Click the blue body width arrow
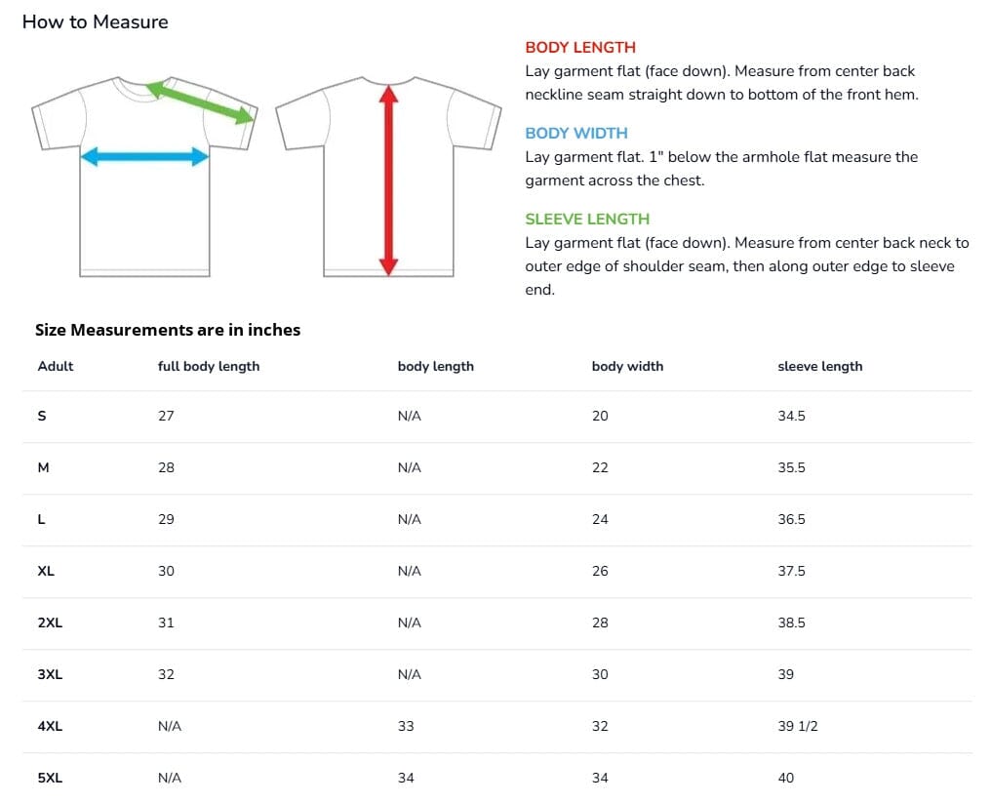The width and height of the screenshot is (991, 803). pyautogui.click(x=144, y=156)
